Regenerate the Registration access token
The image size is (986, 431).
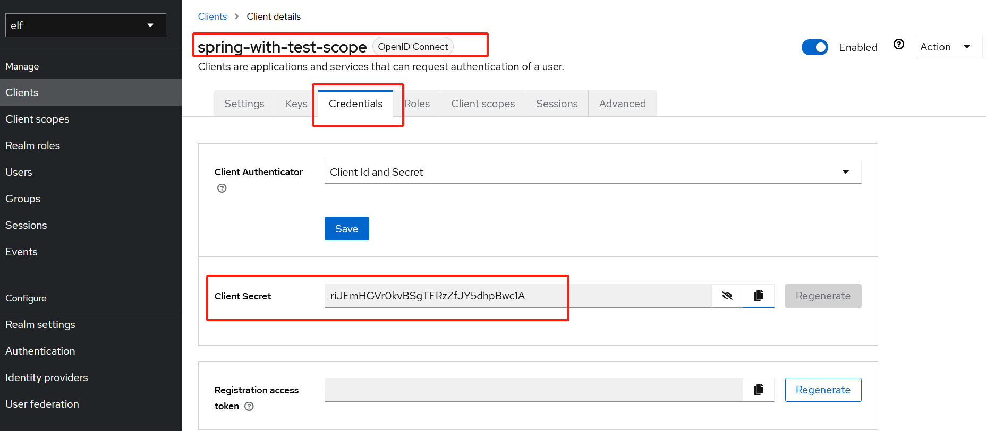[823, 390]
